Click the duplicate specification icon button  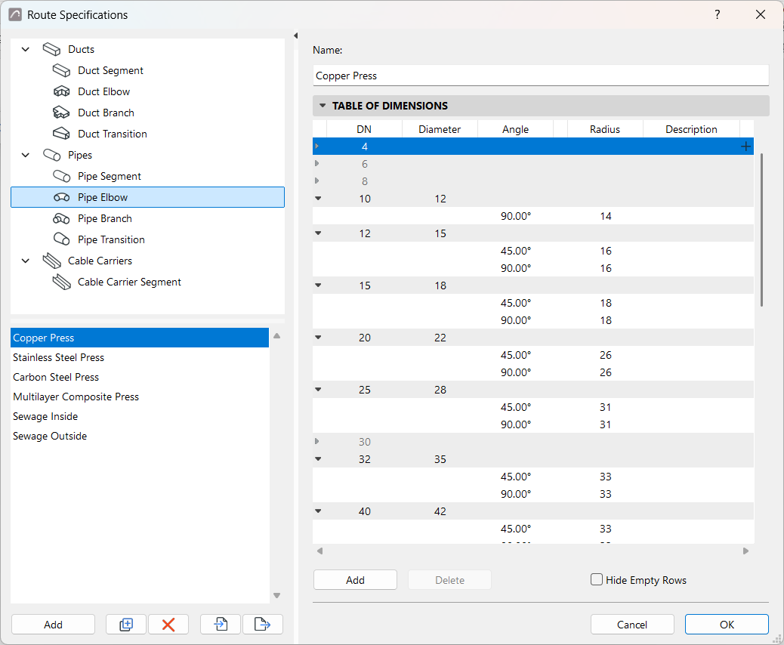point(126,625)
